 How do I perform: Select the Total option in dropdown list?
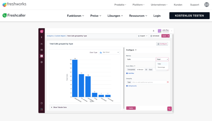pyautogui.click(x=162, y=64)
